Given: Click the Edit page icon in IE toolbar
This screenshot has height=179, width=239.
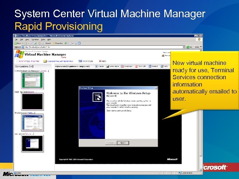Looking at the screenshot, I should (x=79, y=43).
